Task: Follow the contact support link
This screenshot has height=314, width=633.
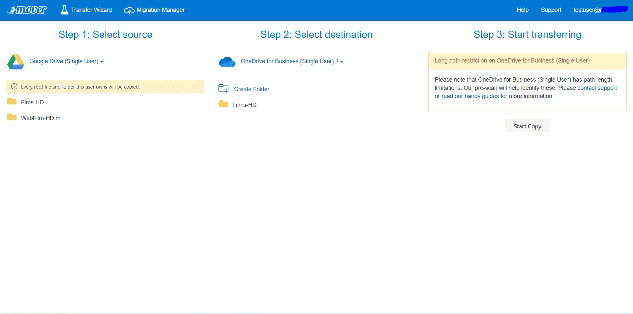Action: [x=597, y=88]
